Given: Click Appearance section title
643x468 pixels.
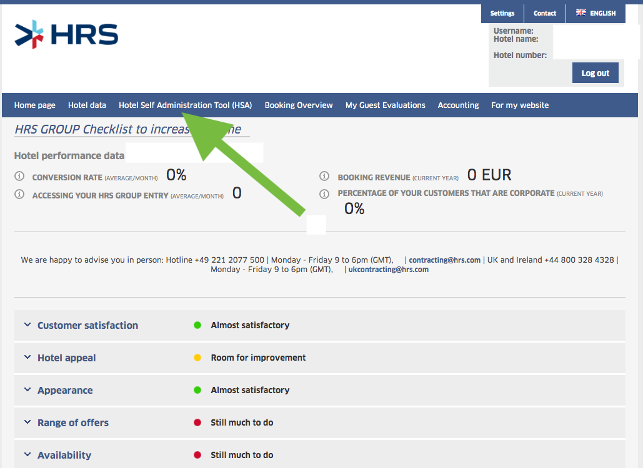Looking at the screenshot, I should [65, 390].
